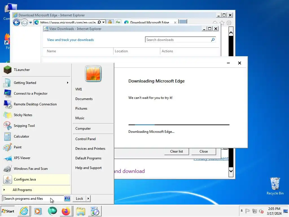Open Windows Fax and Scan
Viewport: 289px width, 217px height.
pos(36,169)
